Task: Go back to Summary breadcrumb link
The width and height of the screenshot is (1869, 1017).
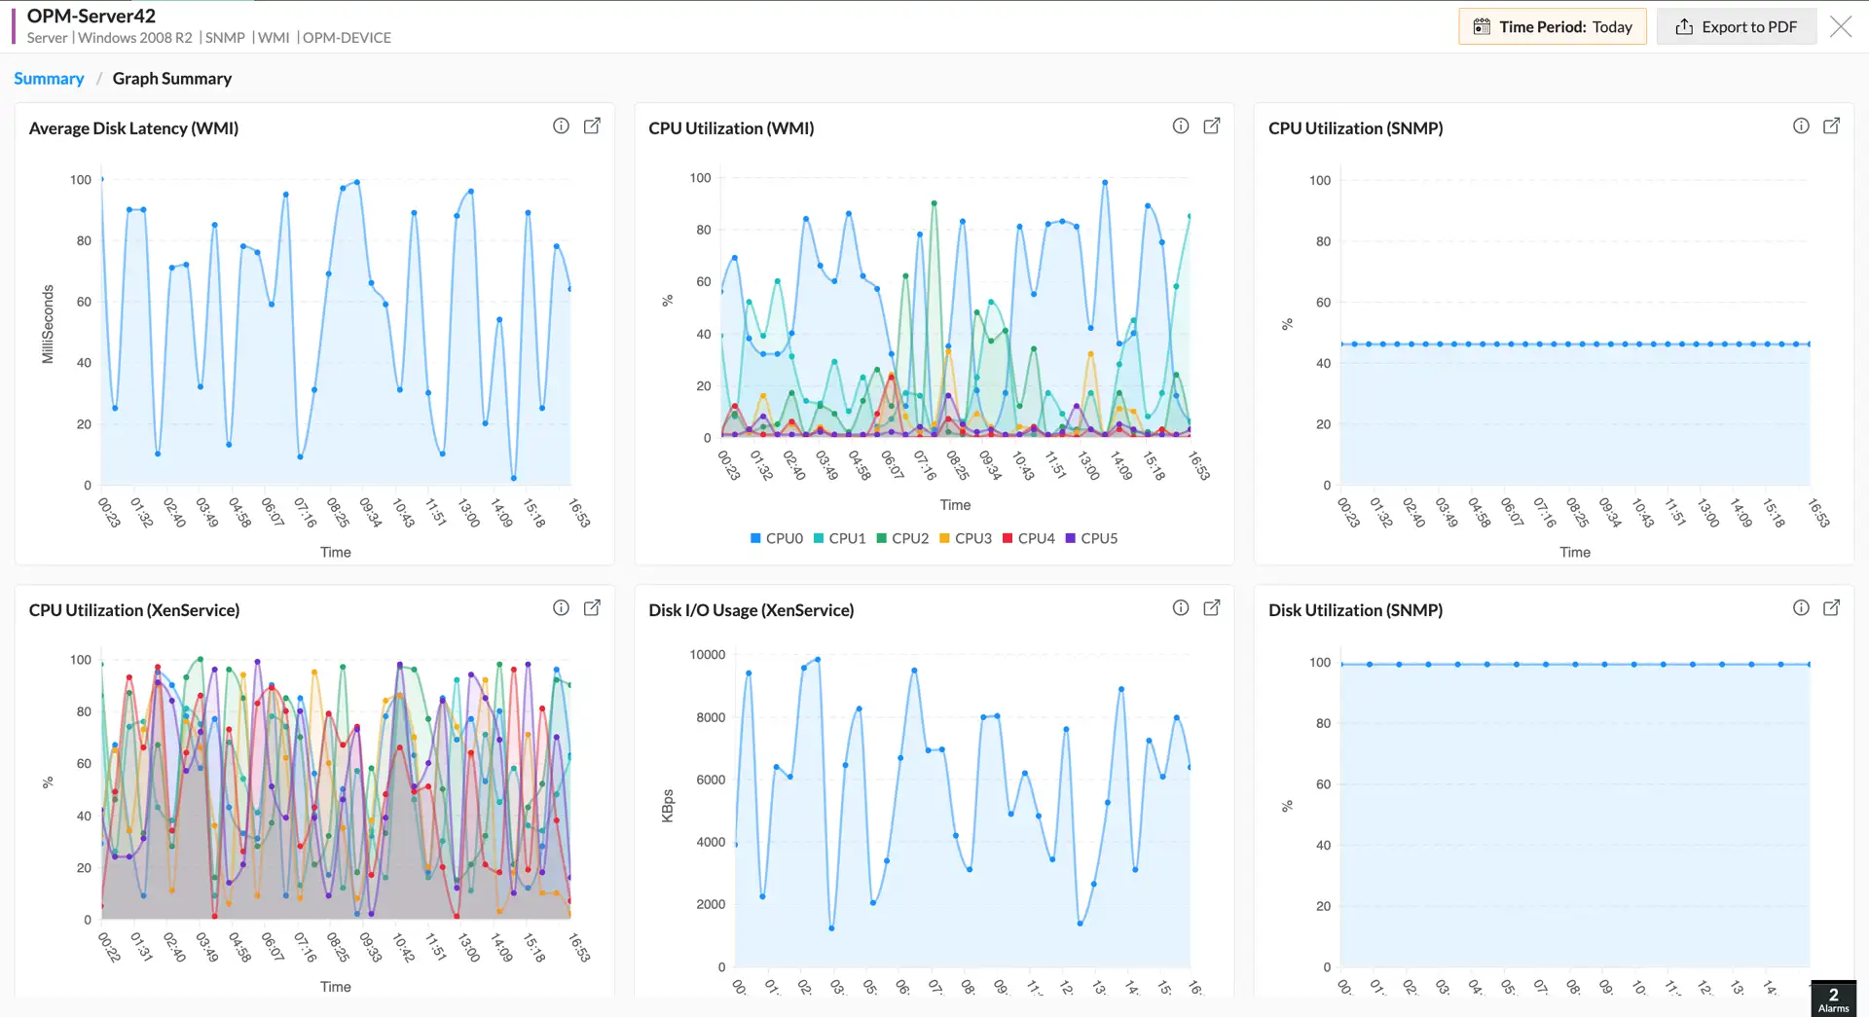Action: click(49, 79)
